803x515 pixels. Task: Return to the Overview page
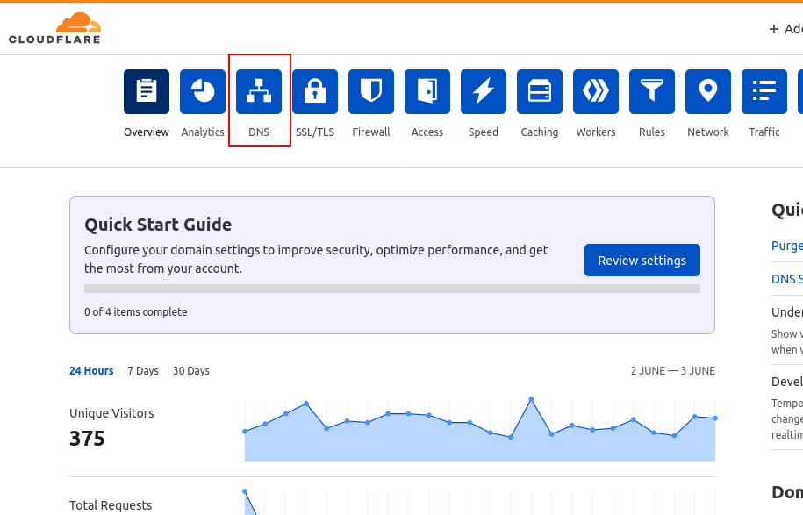pyautogui.click(x=146, y=91)
